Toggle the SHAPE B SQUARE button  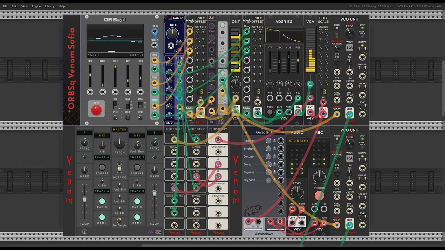pyautogui.click(x=137, y=168)
